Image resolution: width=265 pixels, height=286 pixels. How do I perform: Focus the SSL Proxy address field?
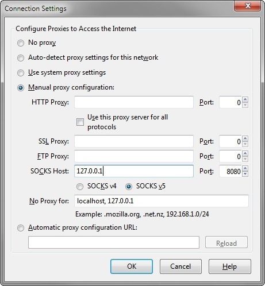point(134,141)
